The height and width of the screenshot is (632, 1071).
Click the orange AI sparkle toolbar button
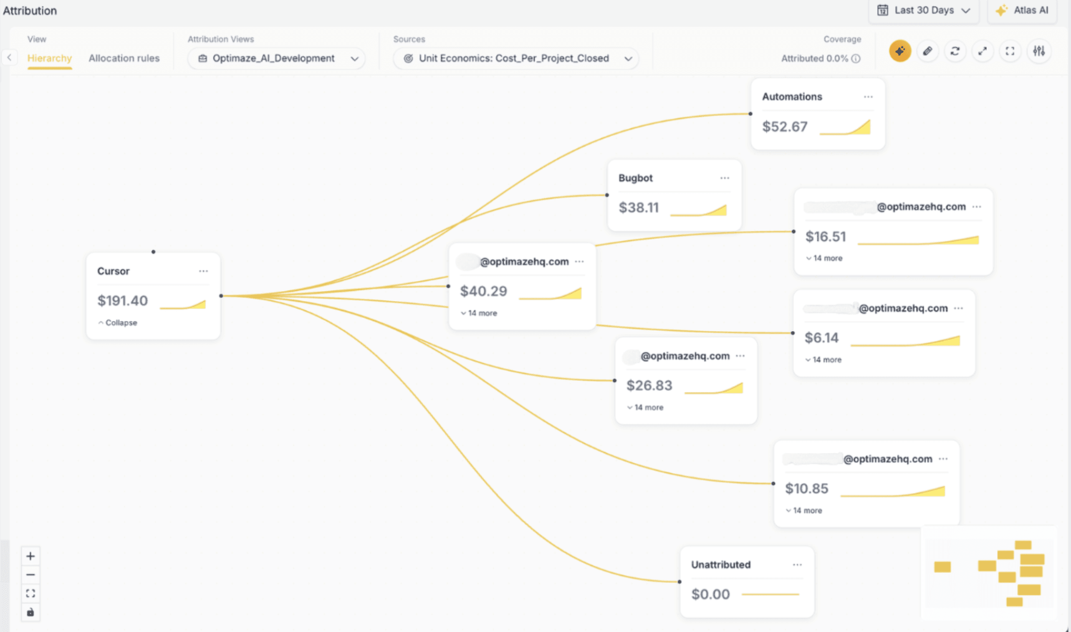pyautogui.click(x=900, y=51)
